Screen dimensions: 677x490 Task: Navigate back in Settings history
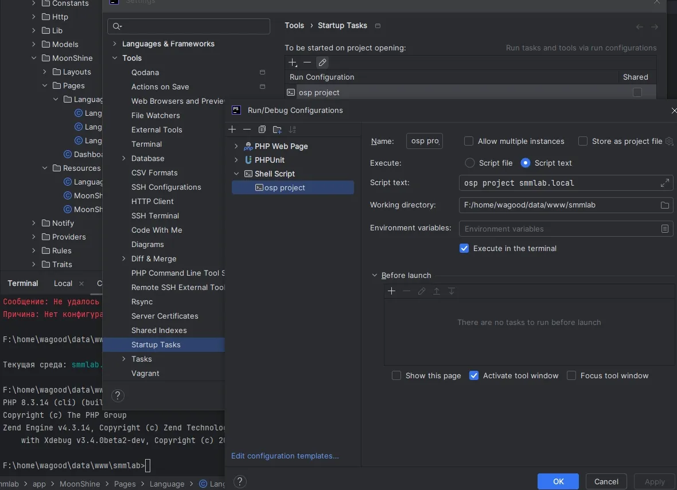click(x=640, y=27)
